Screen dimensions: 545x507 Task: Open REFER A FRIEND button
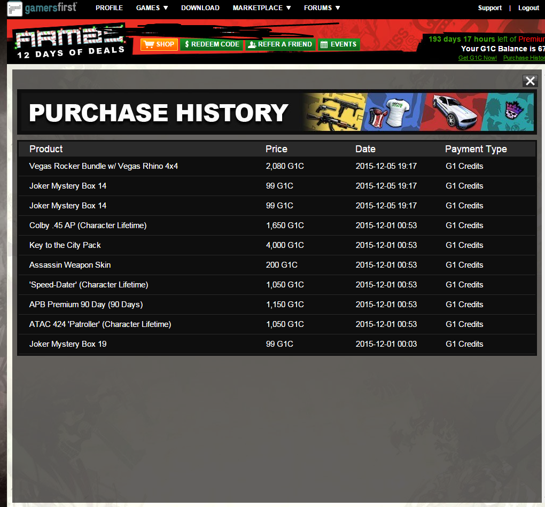pos(280,44)
